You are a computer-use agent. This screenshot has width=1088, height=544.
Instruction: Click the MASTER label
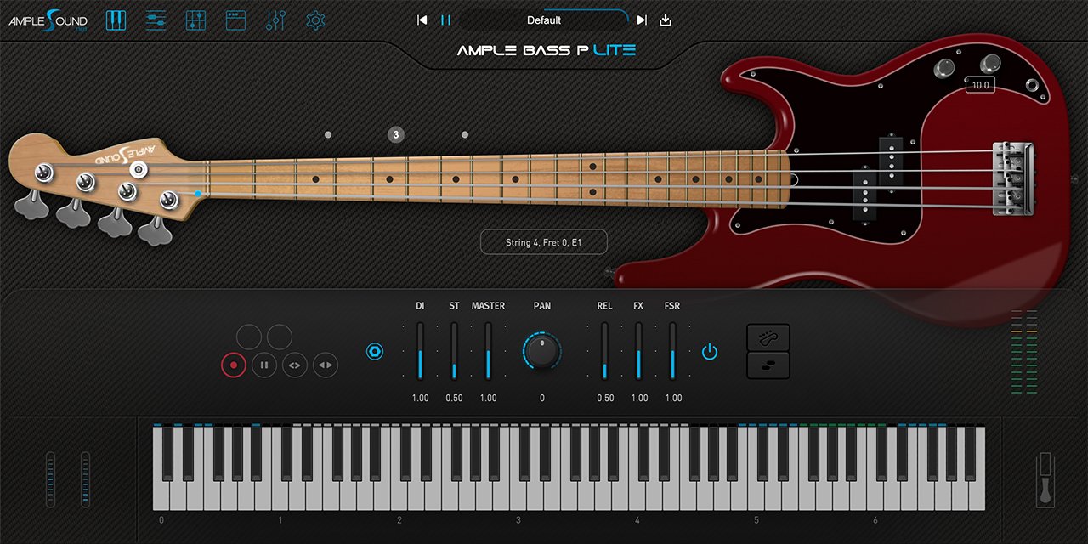(488, 306)
